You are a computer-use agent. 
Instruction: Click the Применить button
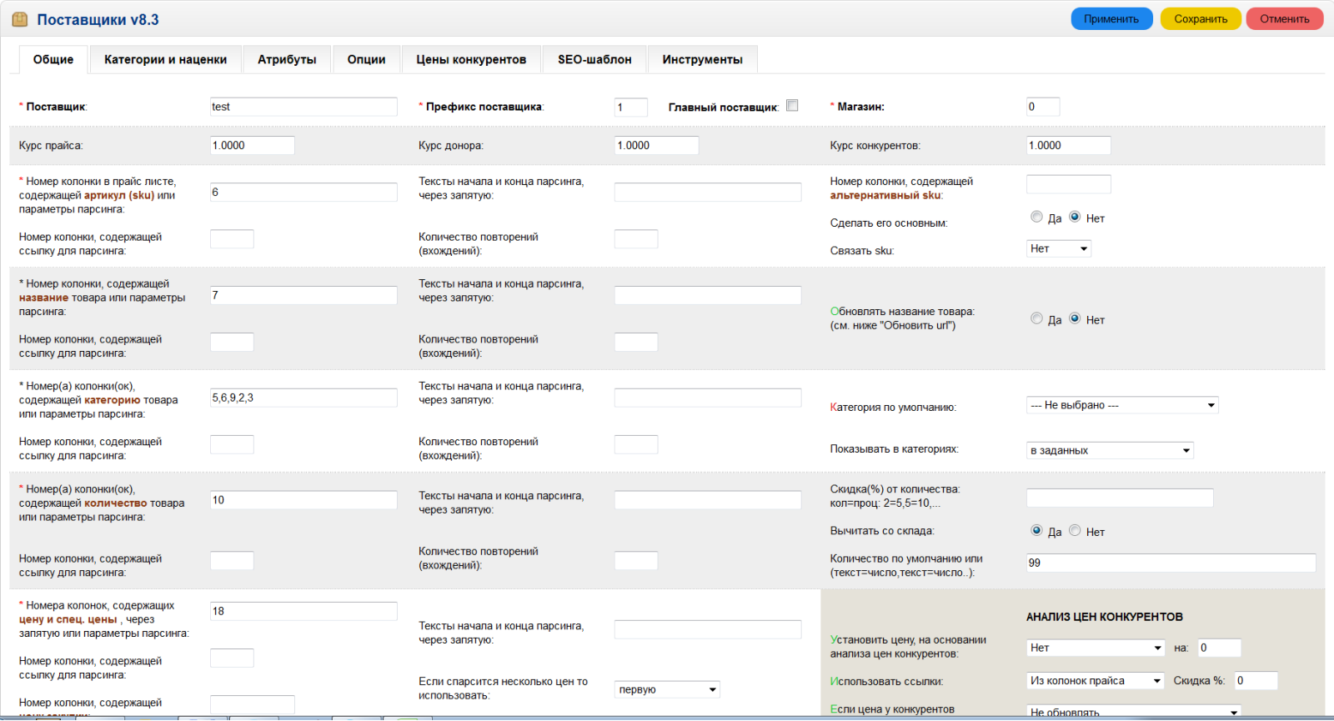pos(1111,19)
